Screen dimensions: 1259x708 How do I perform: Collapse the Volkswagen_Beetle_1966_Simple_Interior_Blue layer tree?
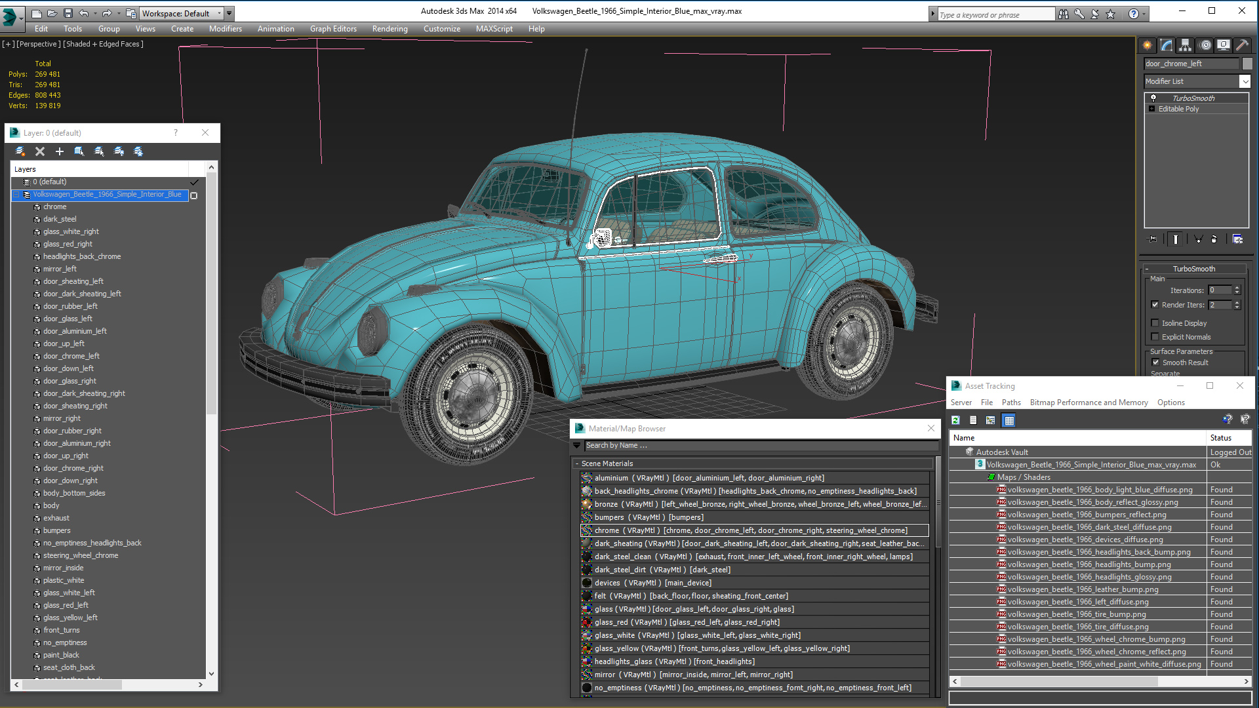(x=16, y=195)
